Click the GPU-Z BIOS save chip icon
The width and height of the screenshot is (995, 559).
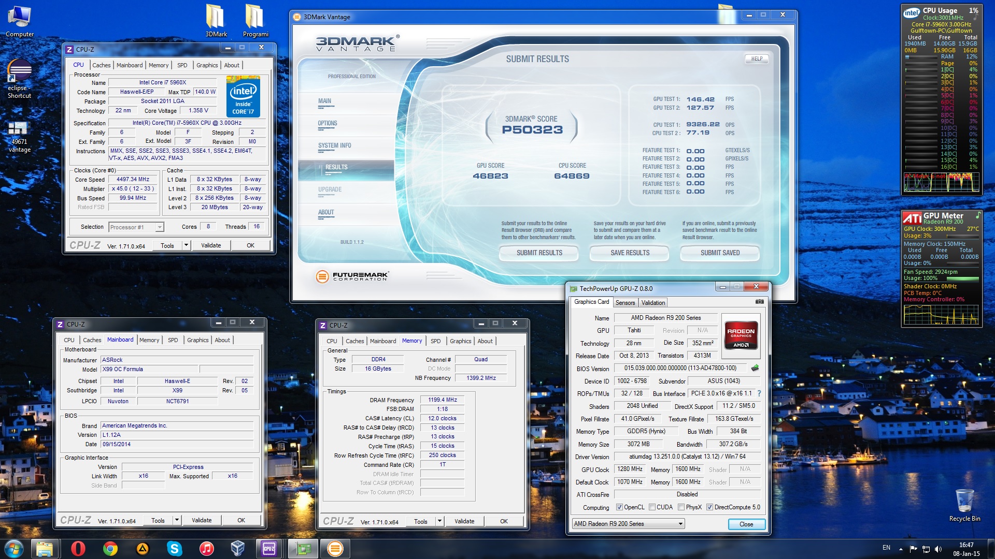[x=755, y=368]
